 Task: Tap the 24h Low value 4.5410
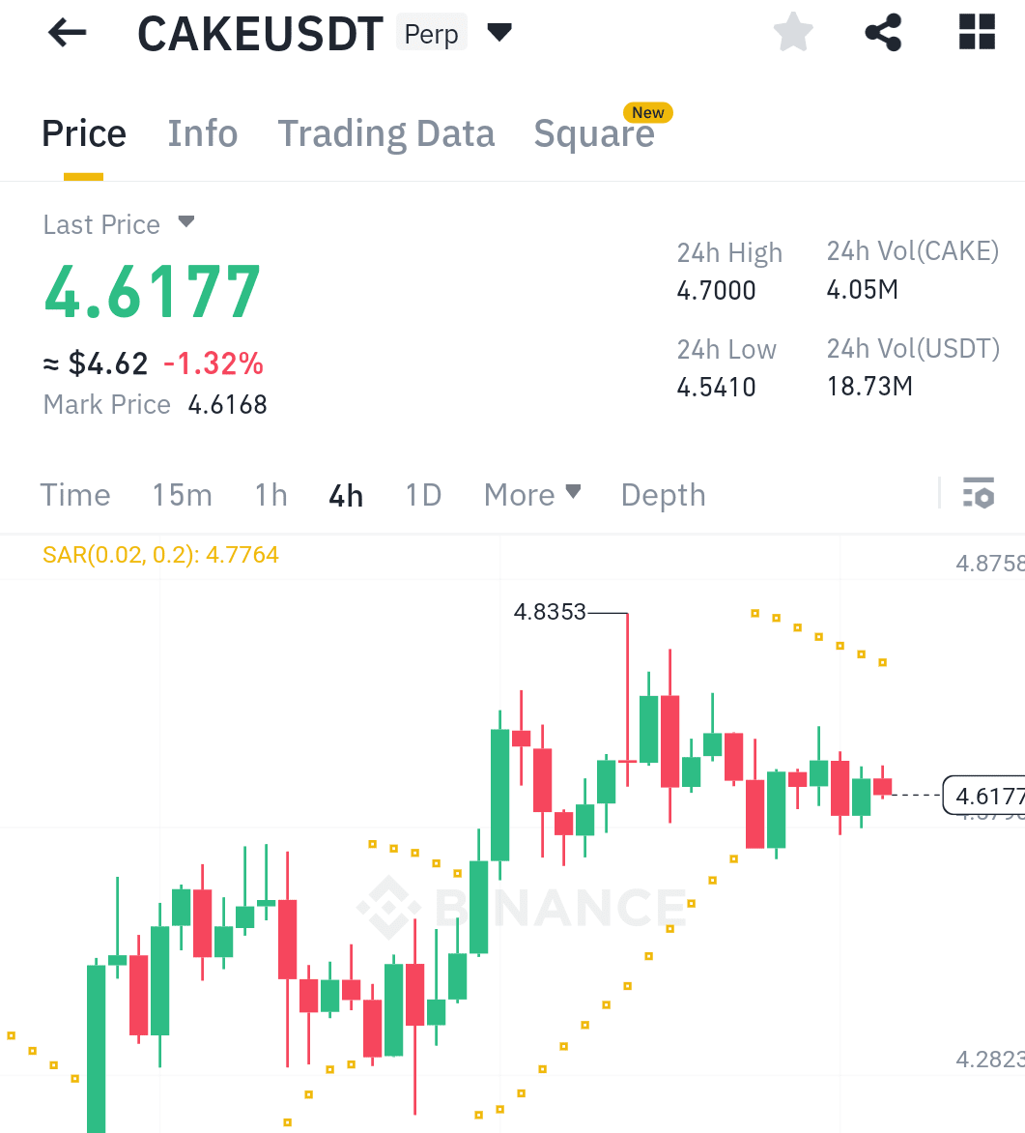click(x=716, y=388)
